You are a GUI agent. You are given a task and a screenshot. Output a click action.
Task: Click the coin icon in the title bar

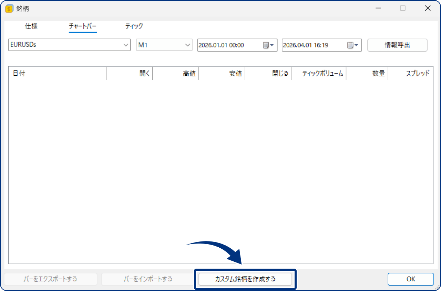[9, 8]
